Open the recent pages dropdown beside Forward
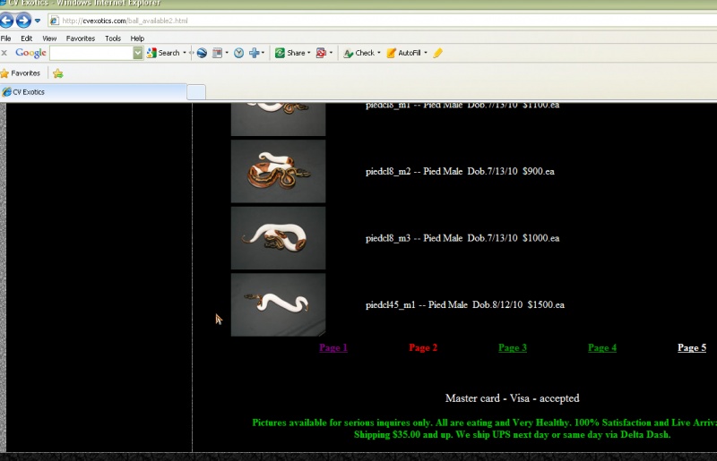Image resolution: width=717 pixels, height=461 pixels. tap(38, 21)
